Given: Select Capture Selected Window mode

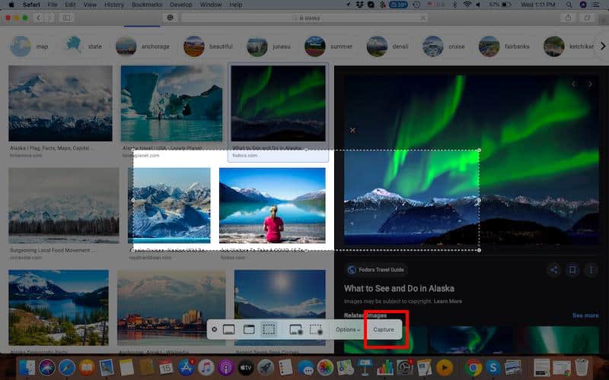Looking at the screenshot, I should click(249, 329).
